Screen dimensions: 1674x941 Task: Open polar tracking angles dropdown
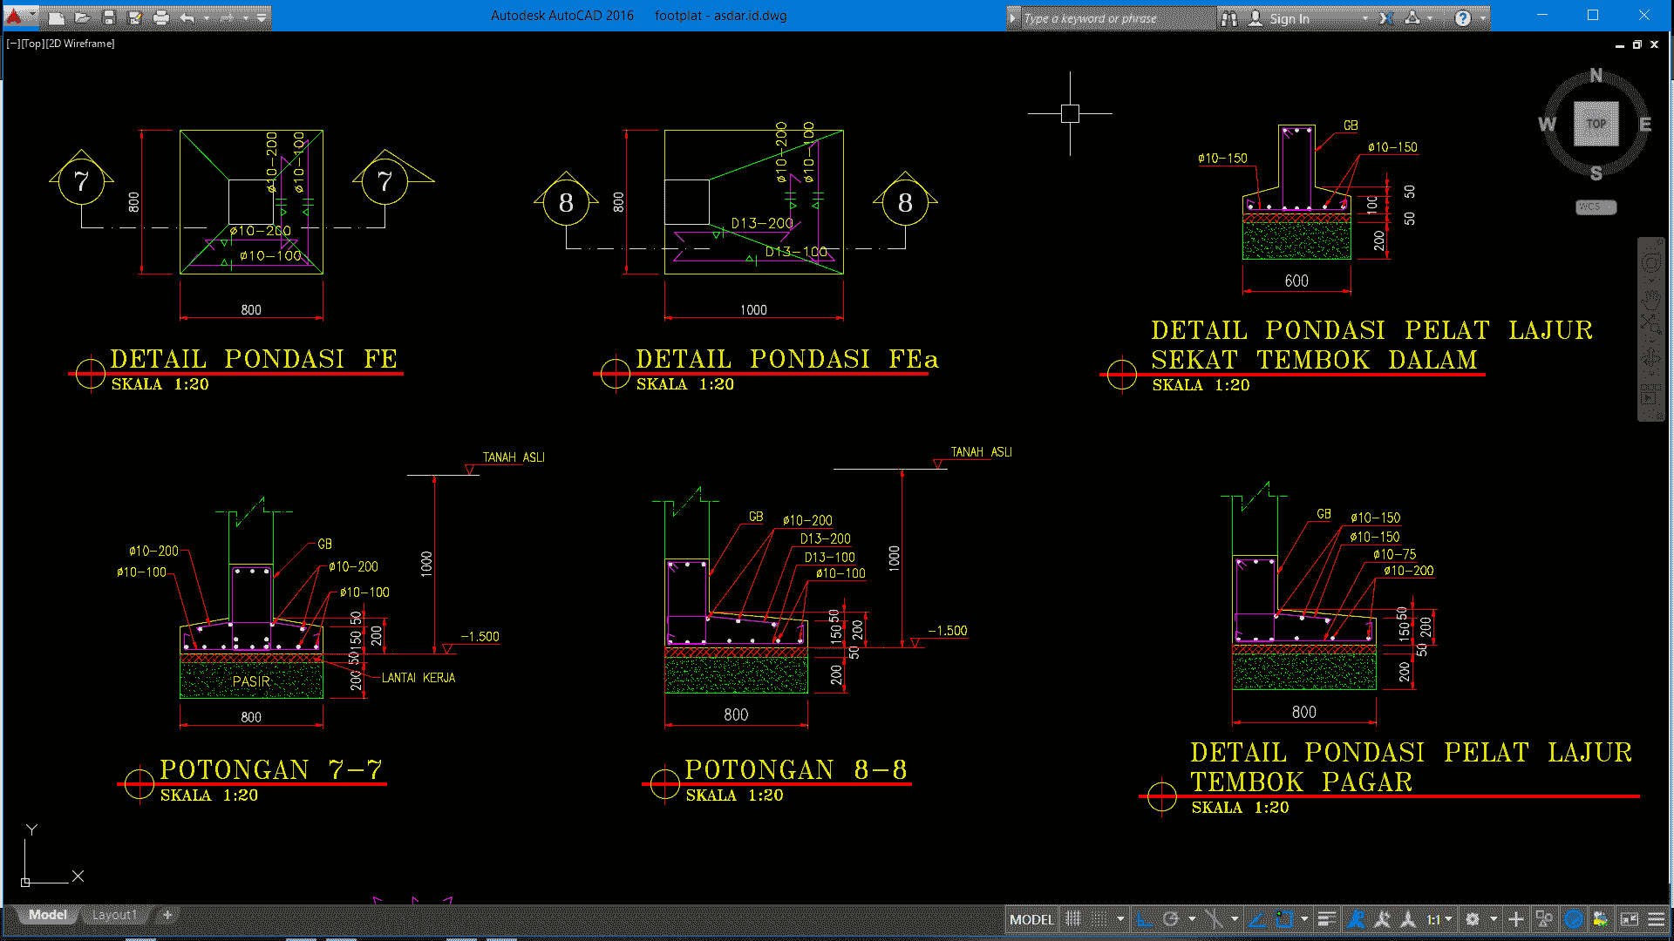tap(1192, 919)
